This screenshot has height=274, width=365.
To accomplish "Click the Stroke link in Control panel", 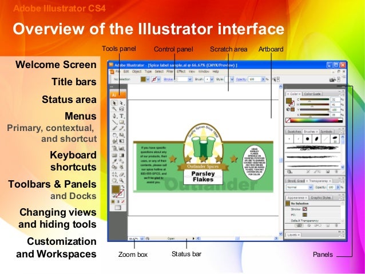I will pos(168,80).
